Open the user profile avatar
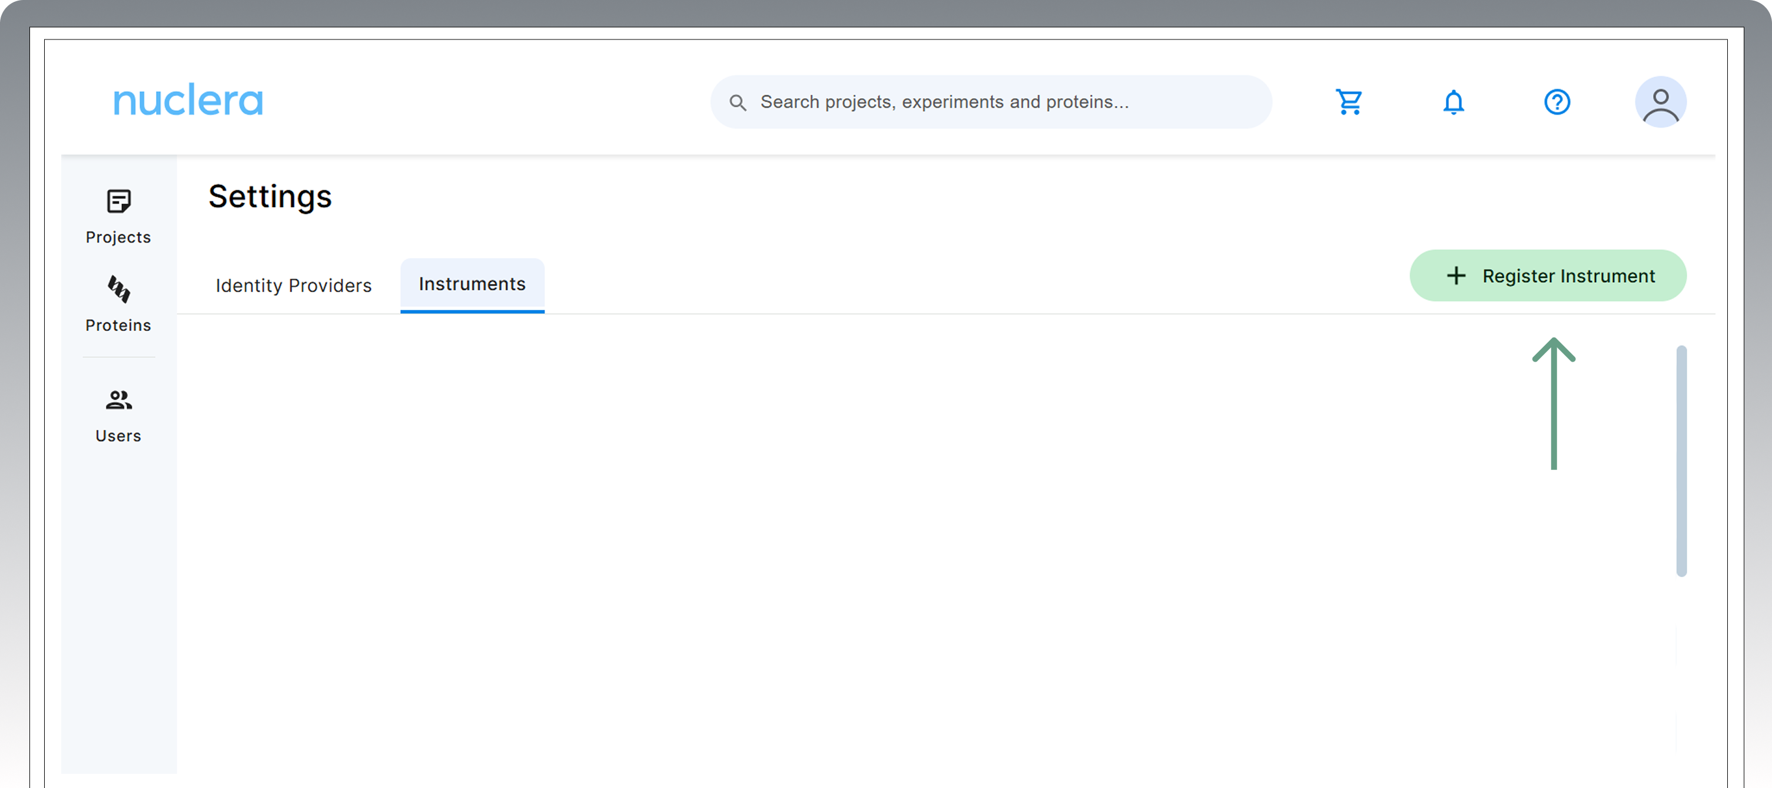 [x=1660, y=102]
